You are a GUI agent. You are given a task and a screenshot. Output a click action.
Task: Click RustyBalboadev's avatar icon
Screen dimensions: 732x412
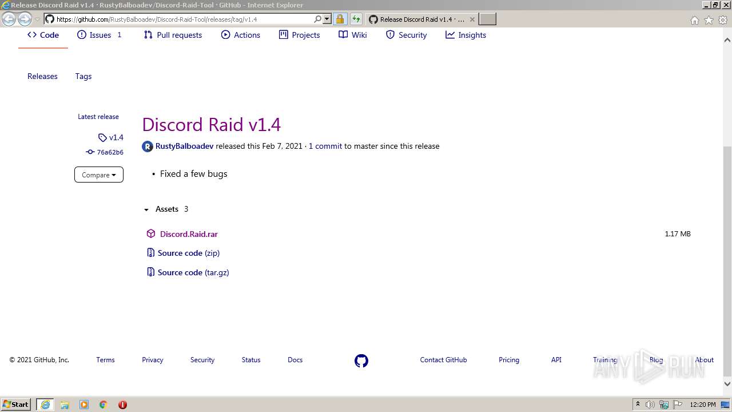click(148, 146)
